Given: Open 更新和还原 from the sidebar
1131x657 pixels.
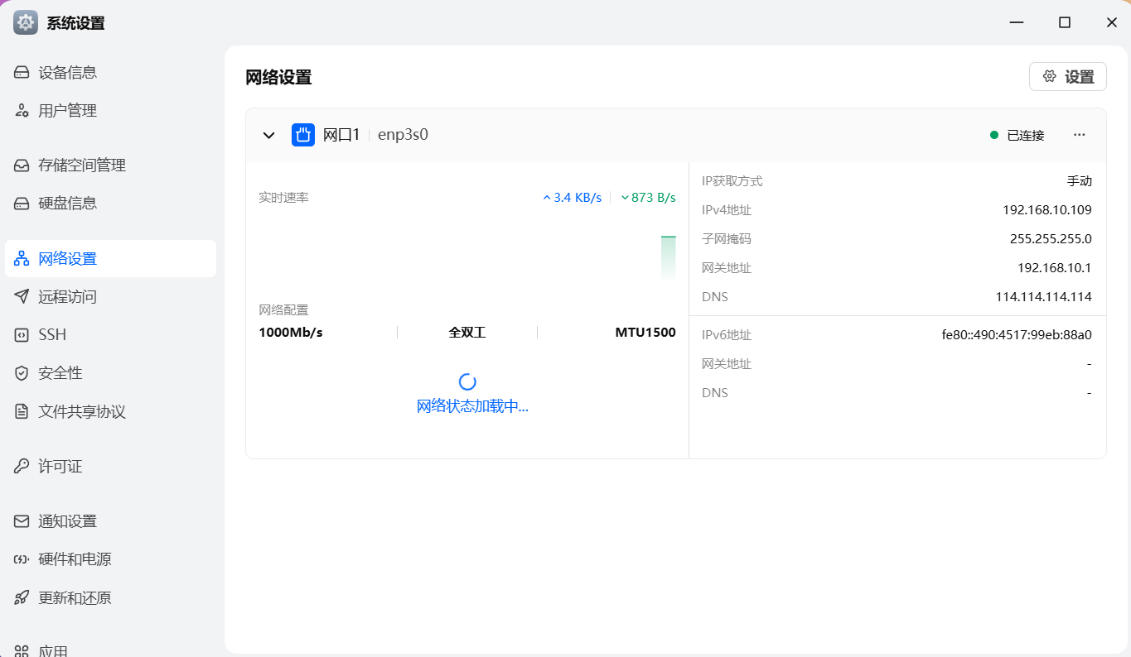Looking at the screenshot, I should click(75, 597).
